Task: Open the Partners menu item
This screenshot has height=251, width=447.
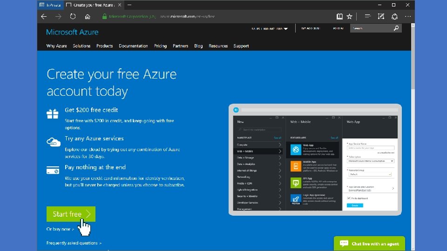Action: point(181,46)
